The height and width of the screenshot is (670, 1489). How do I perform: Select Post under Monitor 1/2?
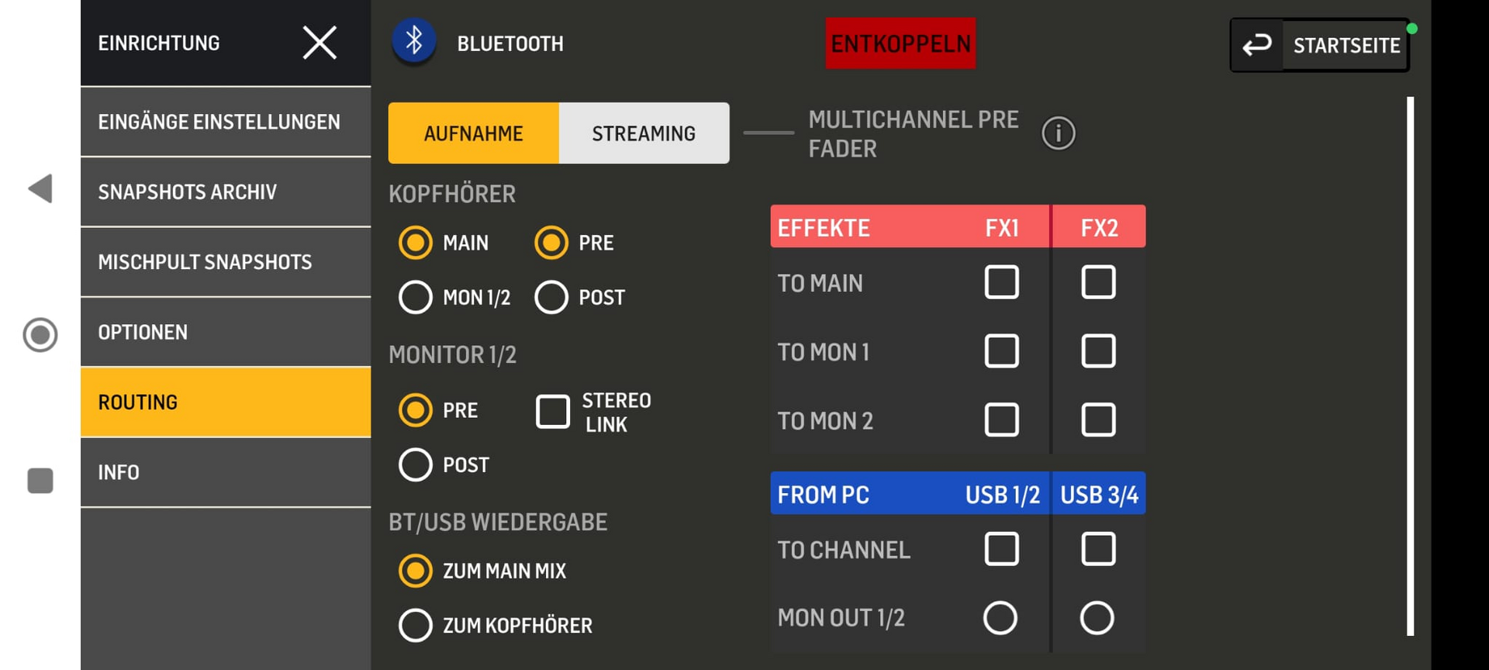click(x=416, y=465)
